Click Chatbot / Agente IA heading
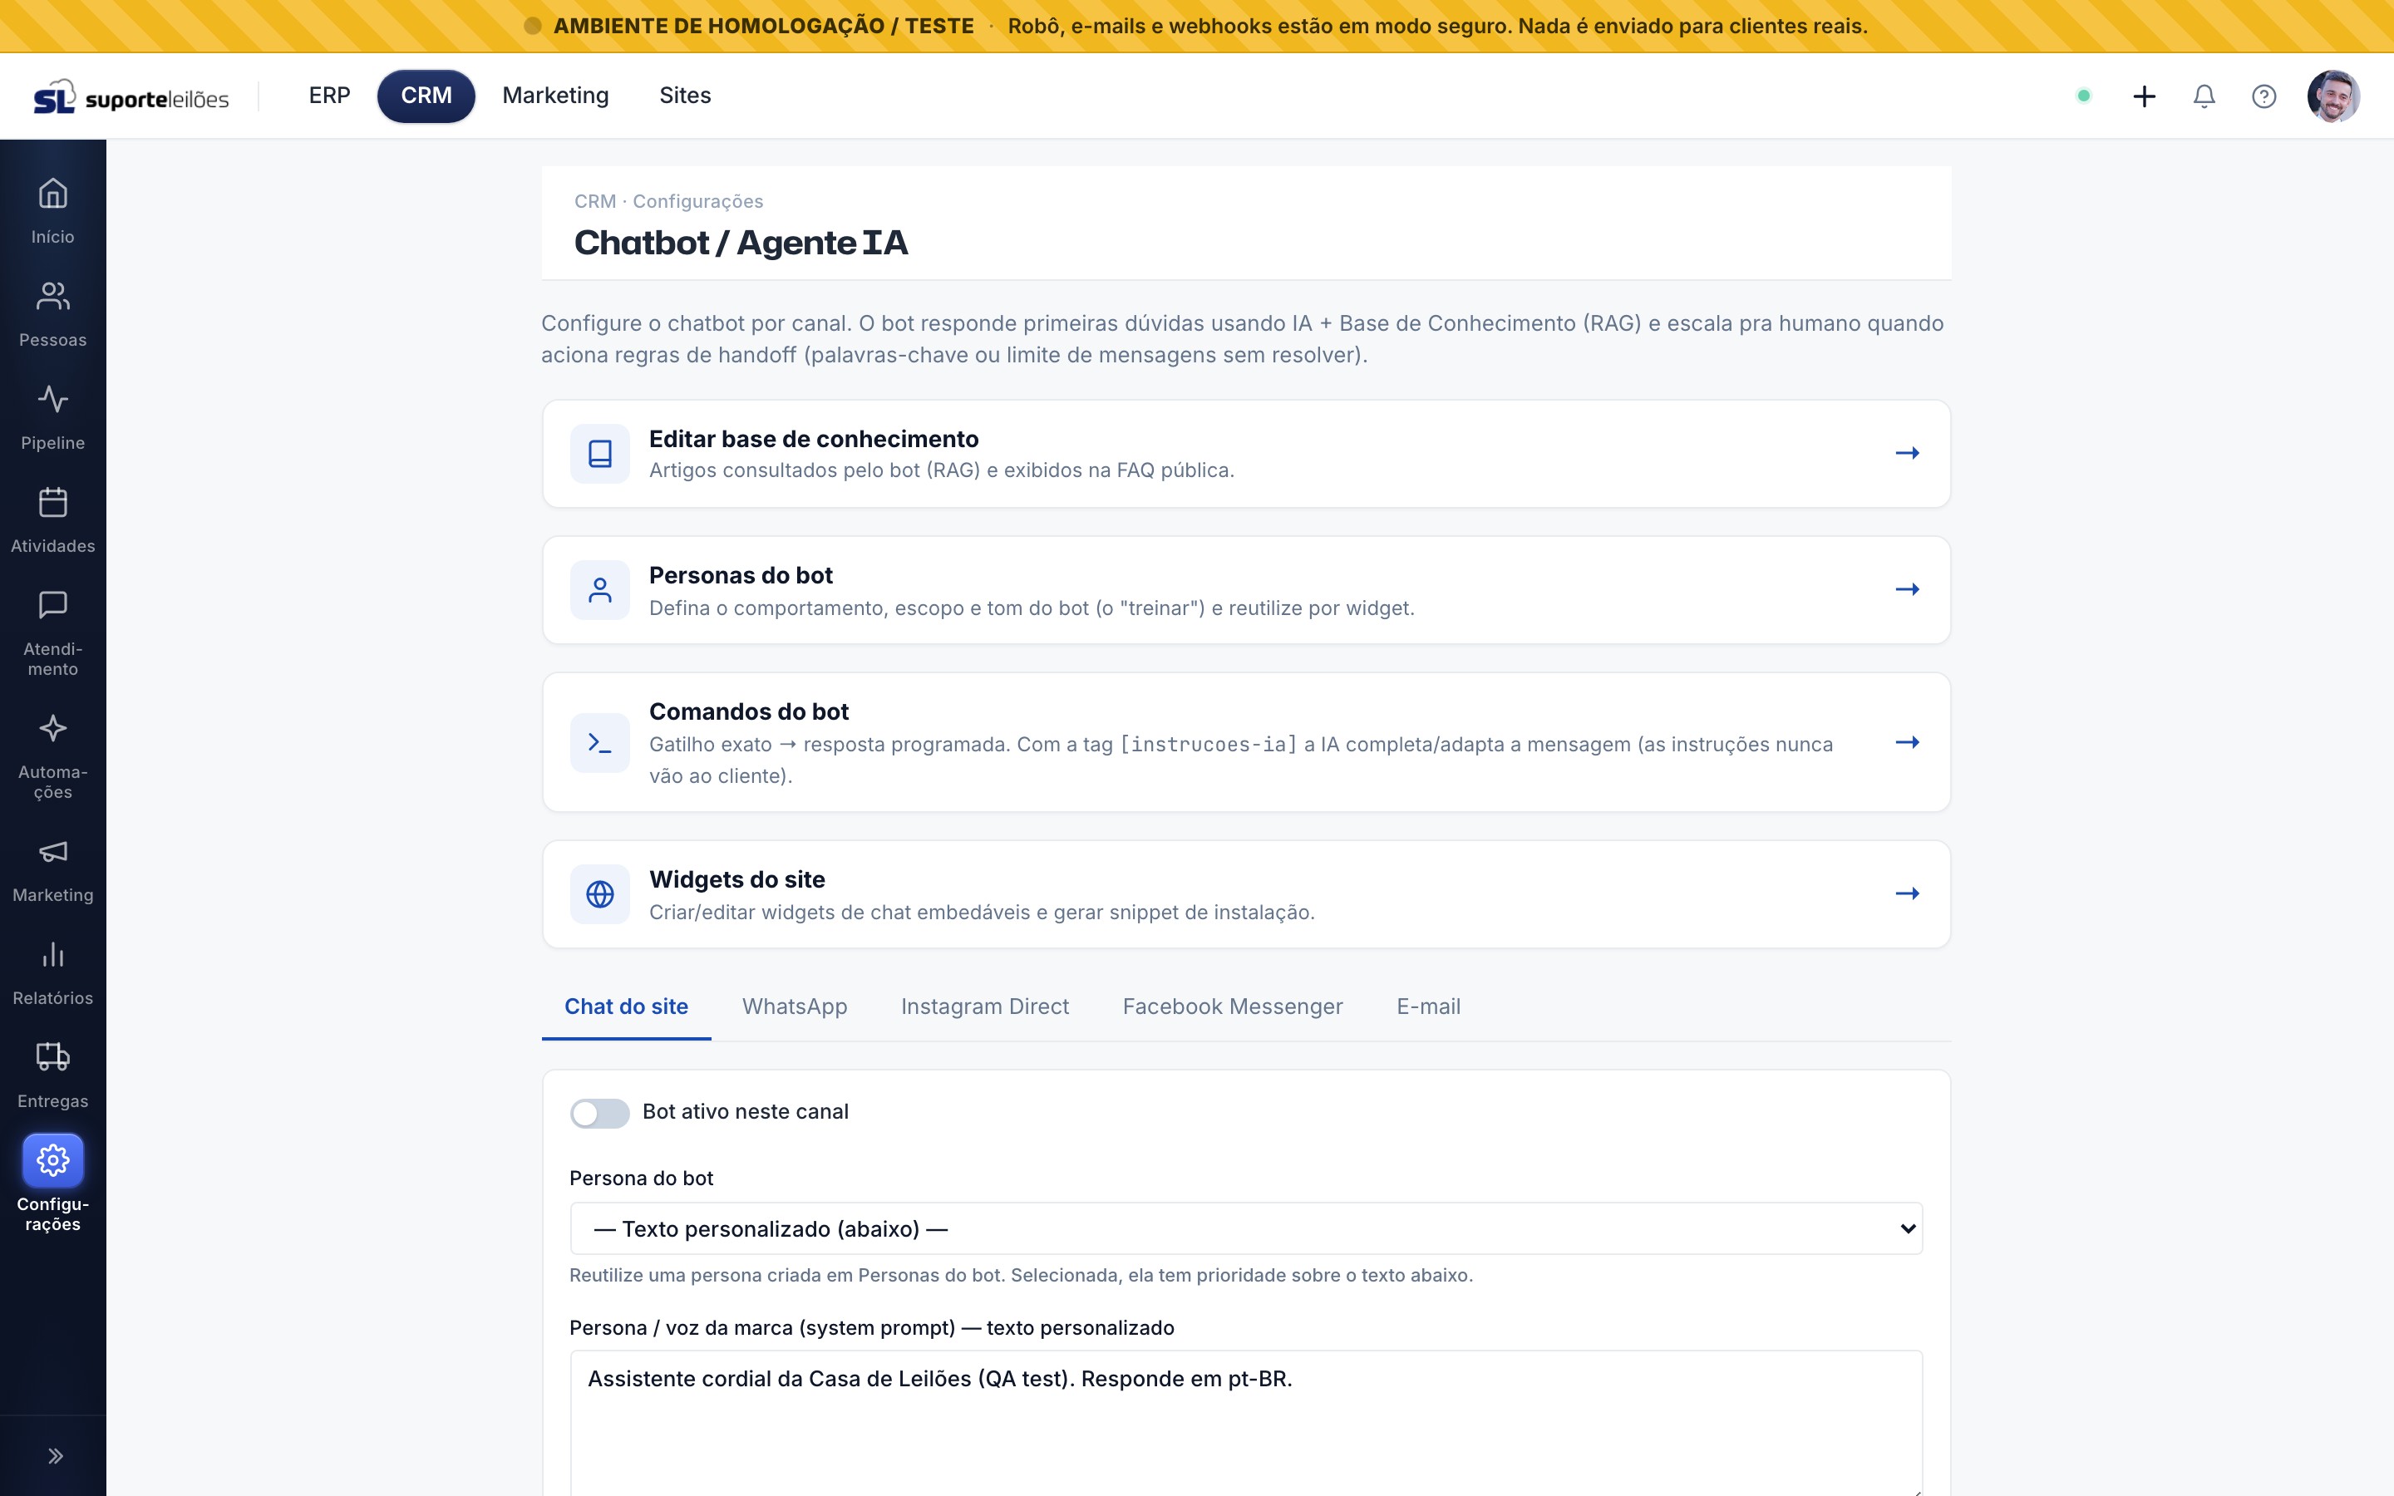This screenshot has height=1496, width=2394. (x=740, y=244)
